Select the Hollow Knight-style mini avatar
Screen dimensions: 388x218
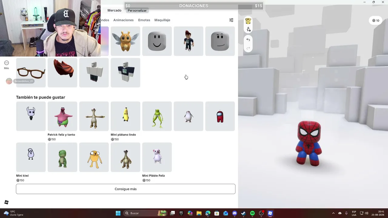coord(31,116)
